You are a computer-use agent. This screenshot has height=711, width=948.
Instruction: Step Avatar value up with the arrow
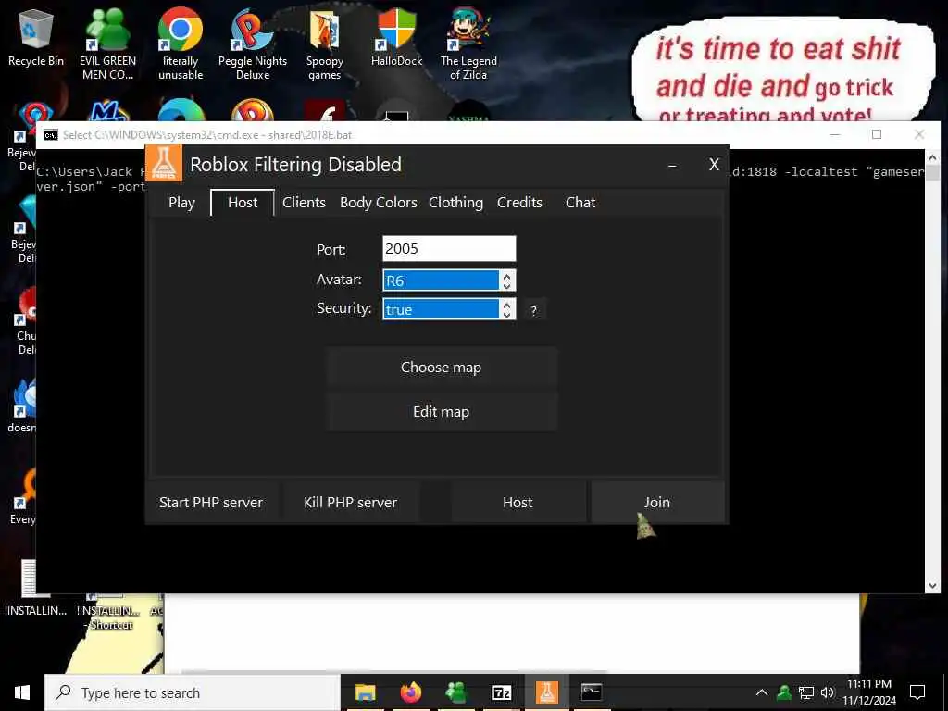tap(506, 275)
